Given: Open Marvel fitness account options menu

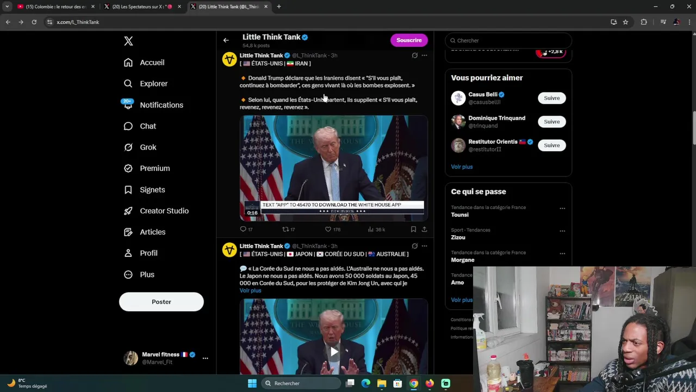Looking at the screenshot, I should (205, 358).
